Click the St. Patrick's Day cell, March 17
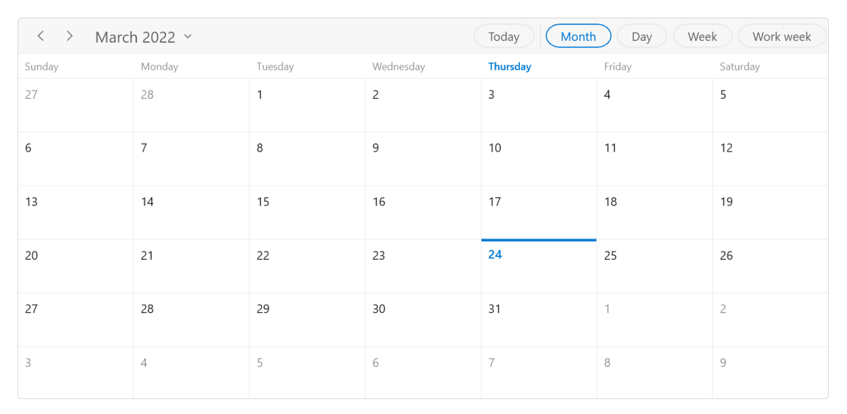 [539, 212]
